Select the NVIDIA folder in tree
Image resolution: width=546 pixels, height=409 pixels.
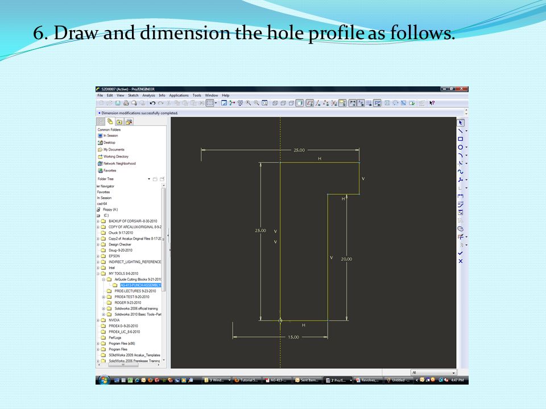coord(114,320)
